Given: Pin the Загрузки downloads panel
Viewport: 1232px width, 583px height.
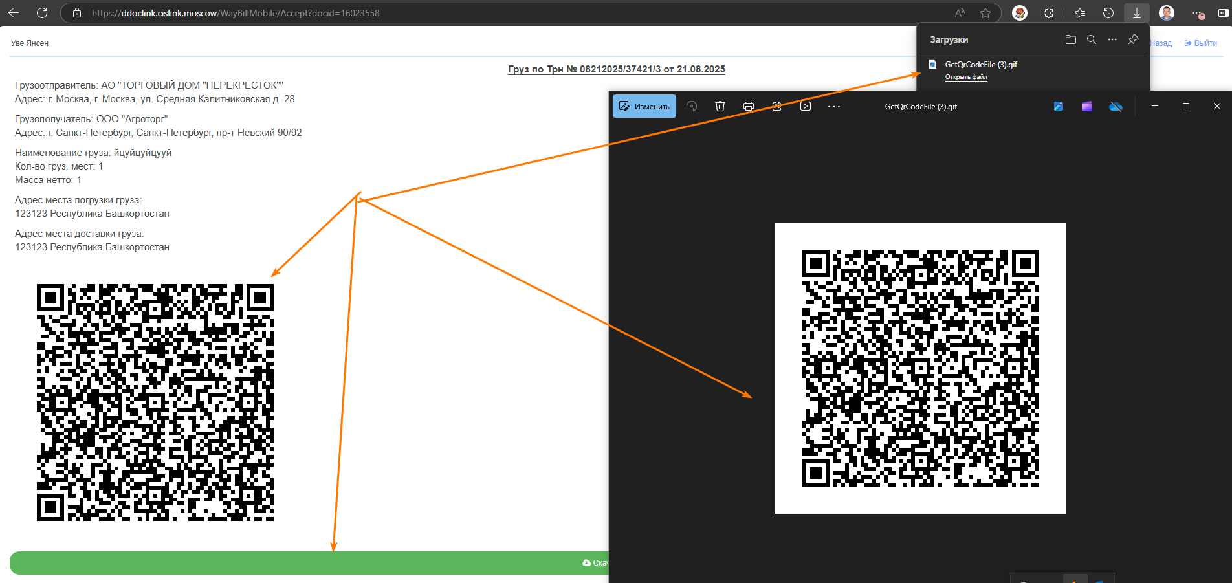Looking at the screenshot, I should tap(1133, 39).
